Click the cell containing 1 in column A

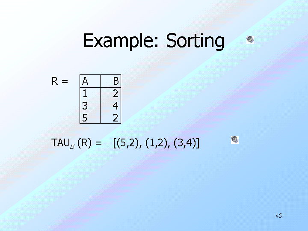pyautogui.click(x=85, y=93)
